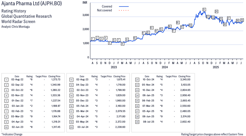Click chart marker 20 on the chart
This screenshot has width=246, height=136.
(190, 25)
